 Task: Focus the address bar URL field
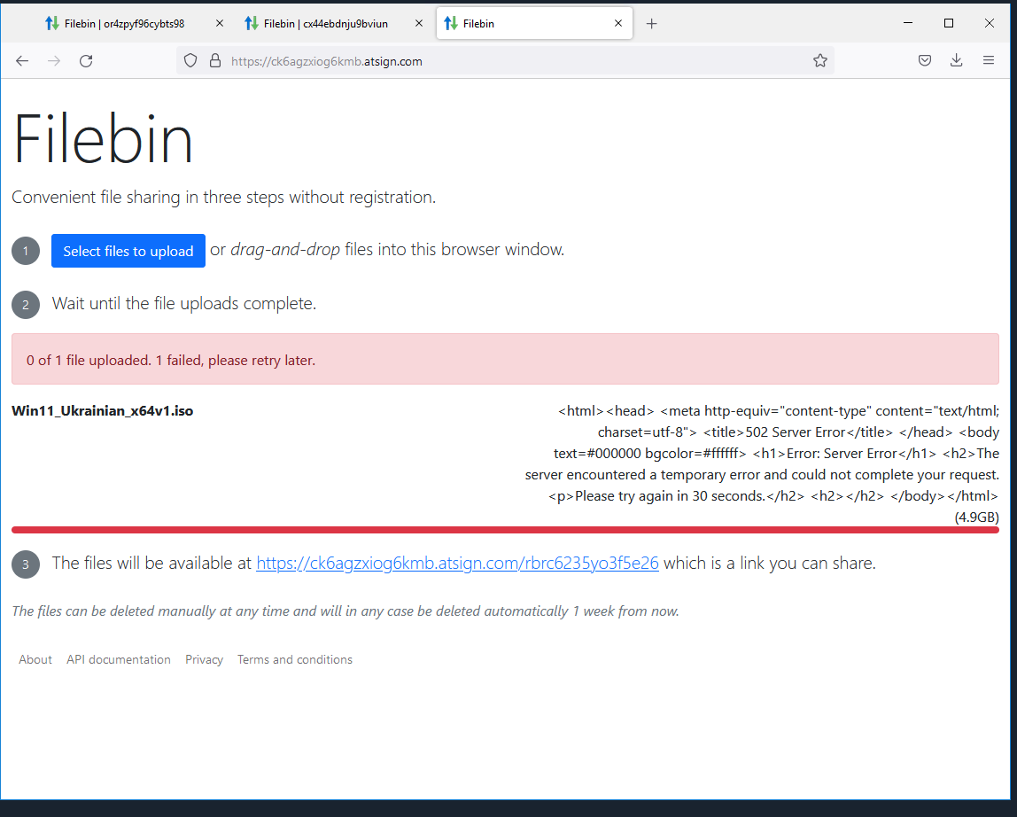506,61
